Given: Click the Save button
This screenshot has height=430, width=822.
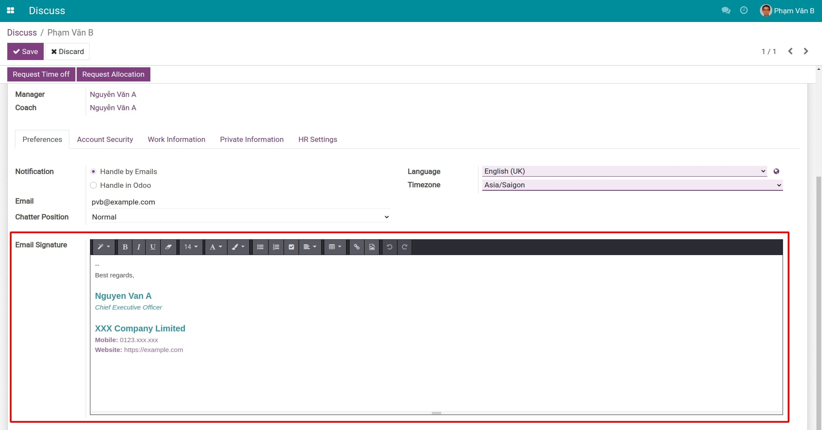Looking at the screenshot, I should [x=25, y=51].
